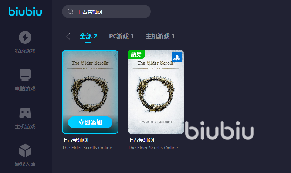The height and width of the screenshot is (173, 291).
Task: Go back using the left chevron arrow
Action: click(x=68, y=36)
